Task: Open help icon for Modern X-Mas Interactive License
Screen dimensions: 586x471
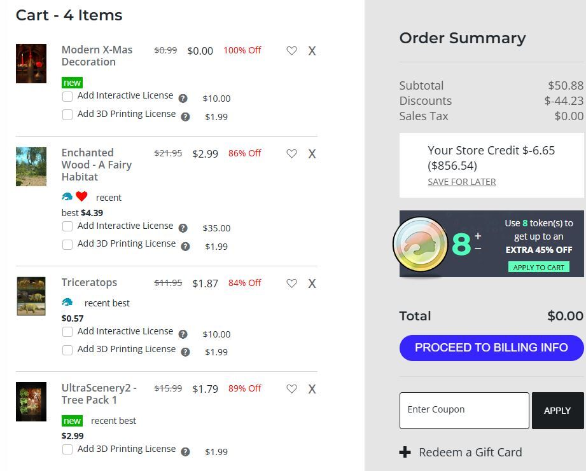Action: [x=183, y=99]
